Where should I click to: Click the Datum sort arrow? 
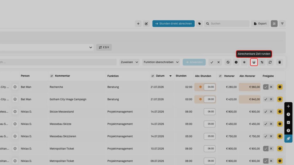(170, 76)
